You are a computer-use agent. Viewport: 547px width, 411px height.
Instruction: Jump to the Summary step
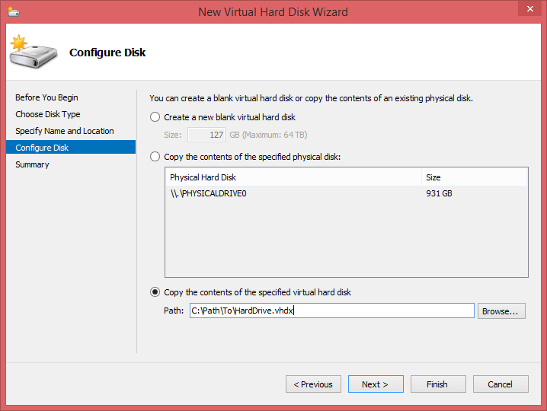point(32,164)
